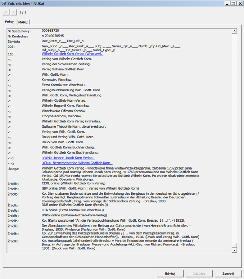Click source LCA online (Firma Kornów we Wrocławiu)
This screenshot has height=279, width=244.
coord(73,210)
